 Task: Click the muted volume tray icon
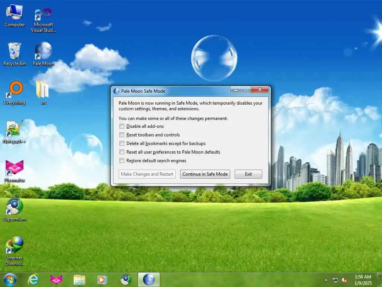344,280
